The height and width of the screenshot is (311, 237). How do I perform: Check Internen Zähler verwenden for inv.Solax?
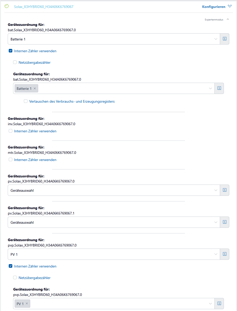[11, 131]
